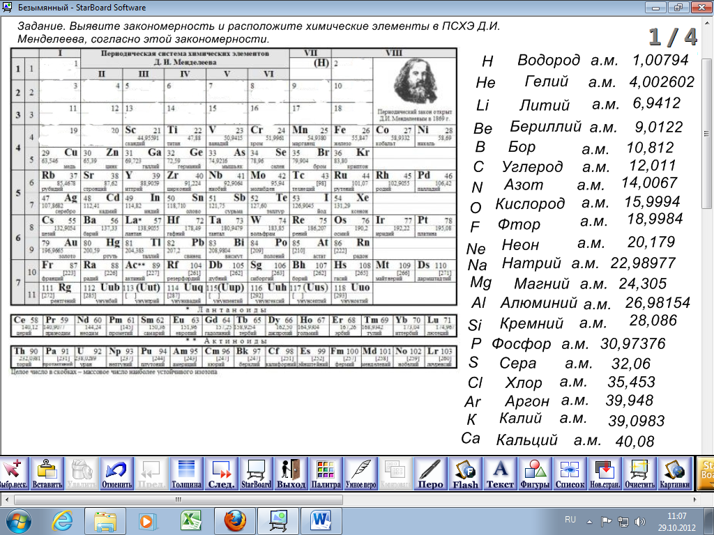Viewport: 714px width, 535px height.
Task: Select the element name "Алюминий"
Action: (x=539, y=302)
